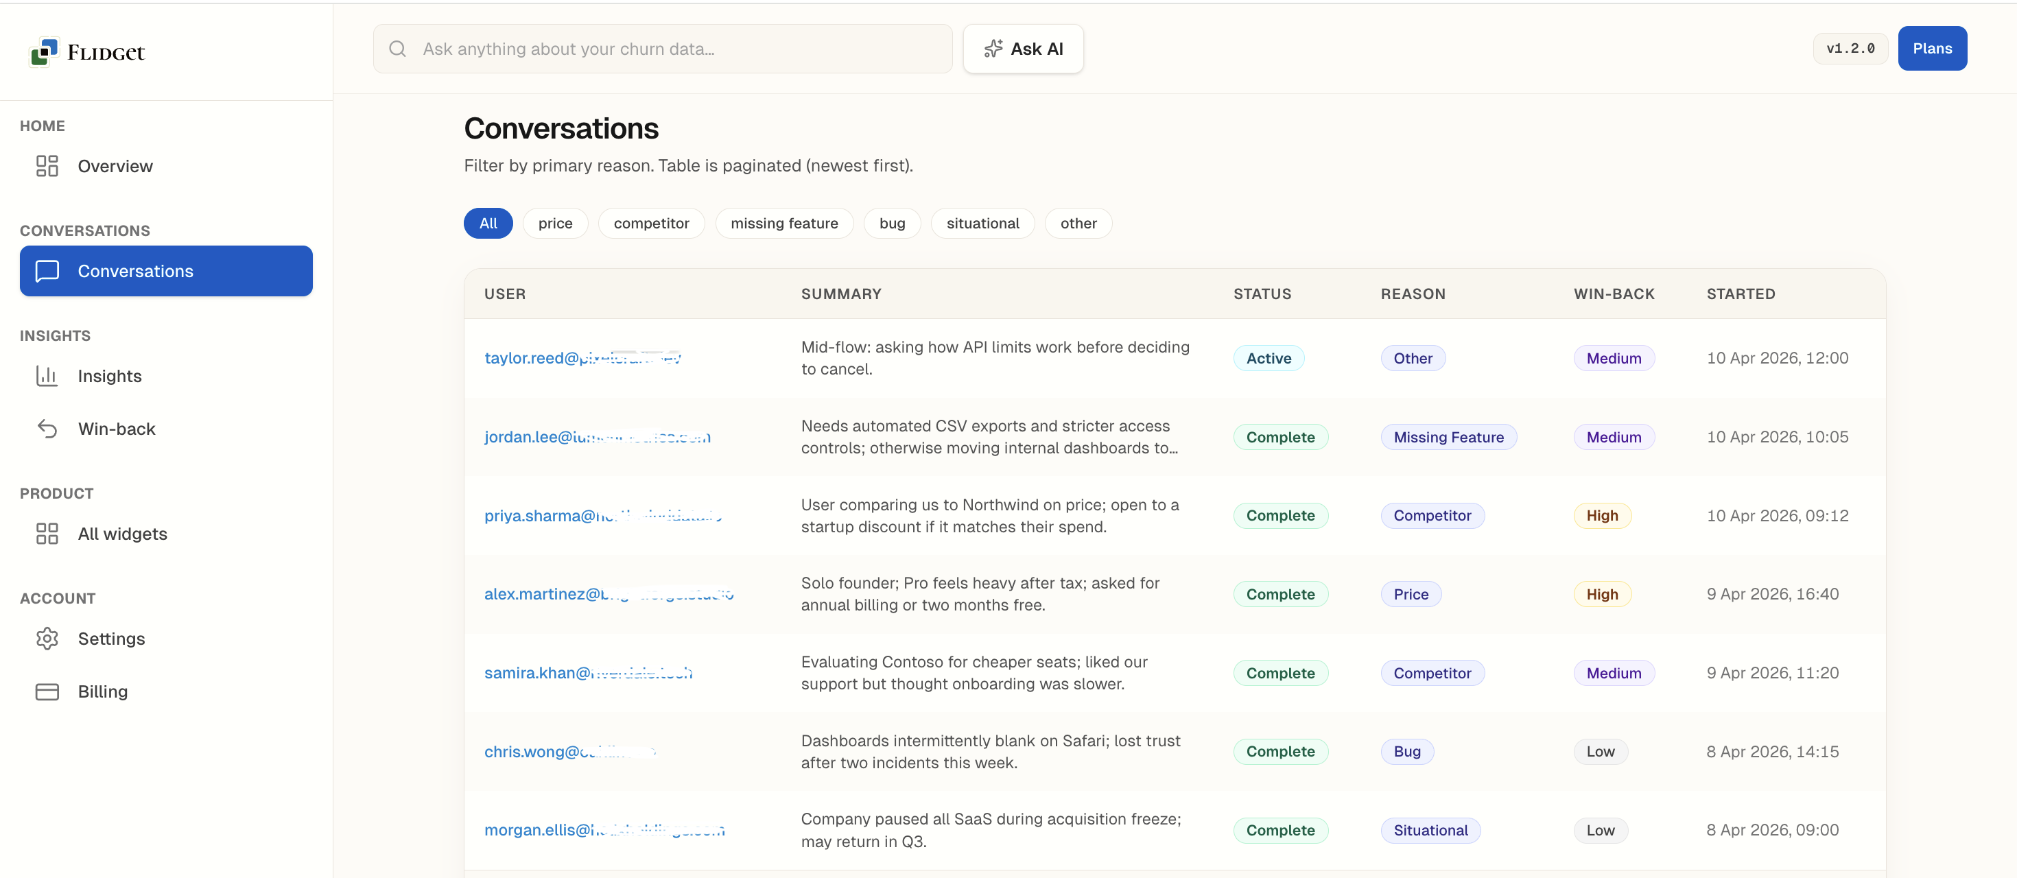This screenshot has width=2017, height=878.
Task: Click the Win-back arrow icon
Action: (x=47, y=429)
